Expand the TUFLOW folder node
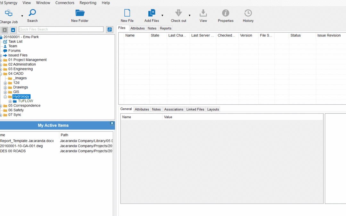Image resolution: width=346 pixels, height=216 pixels. point(10,101)
